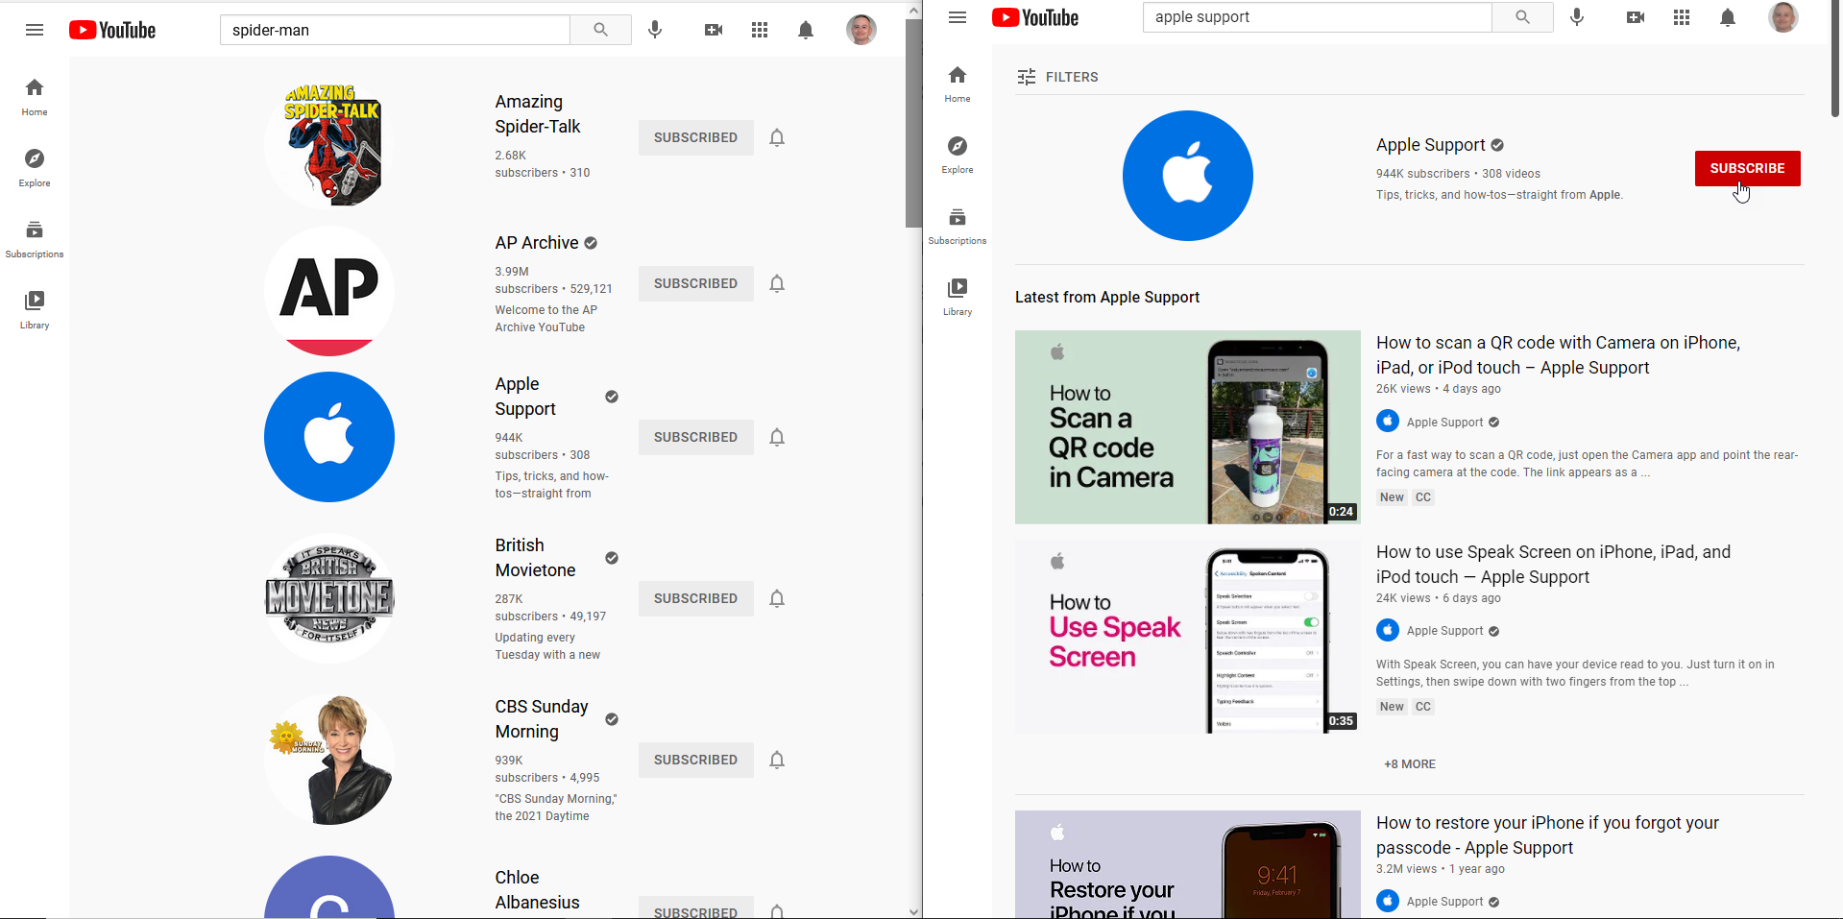Open QR code scanning video title
This screenshot has width=1843, height=919.
(1558, 355)
